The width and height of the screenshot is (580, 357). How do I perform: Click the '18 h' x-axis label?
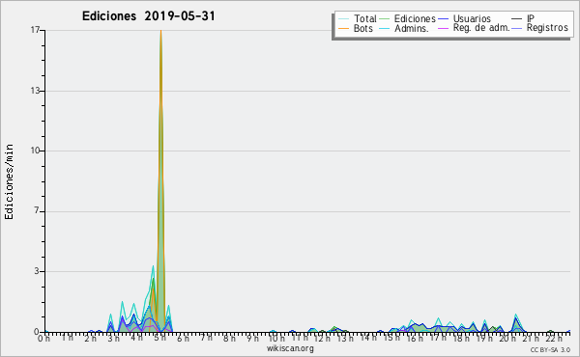click(462, 338)
